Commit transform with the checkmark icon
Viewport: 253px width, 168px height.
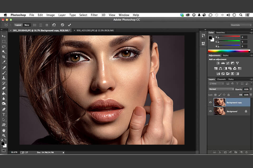(69, 25)
